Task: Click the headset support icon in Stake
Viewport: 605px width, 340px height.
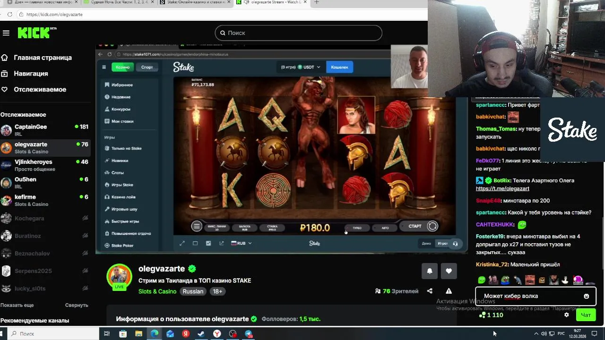Action: coord(455,244)
